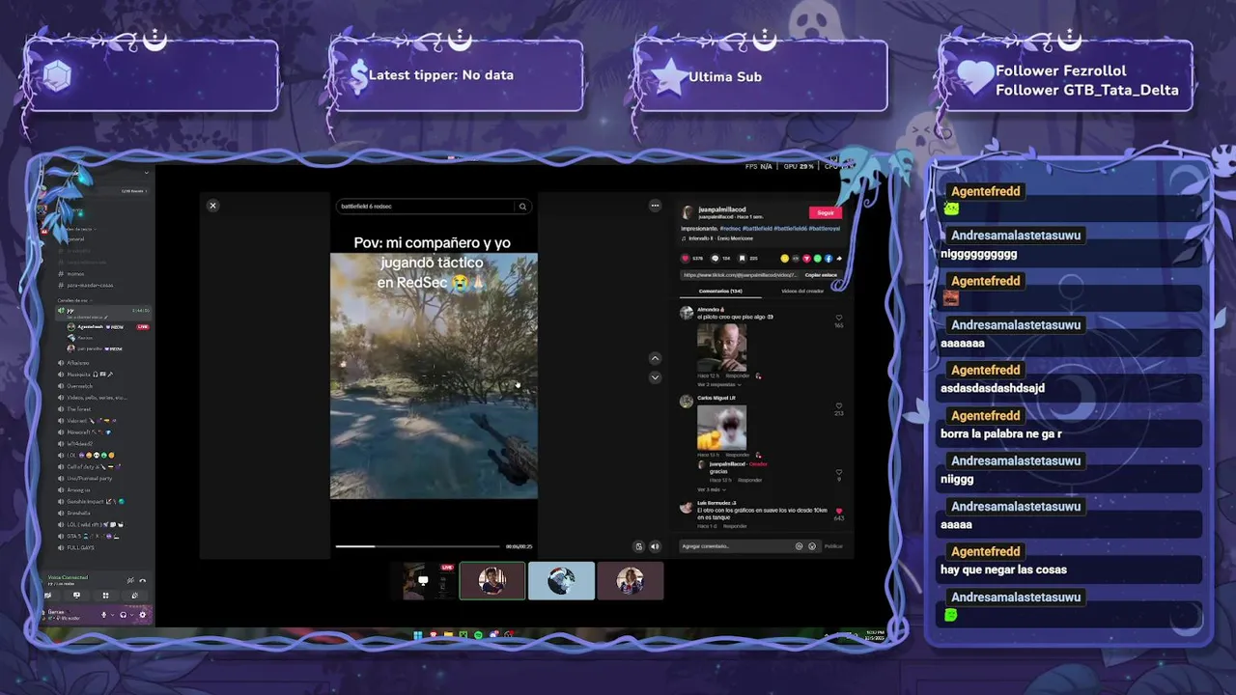Click Discord share screen button
Screen dimensions: 1236x695
pos(76,596)
